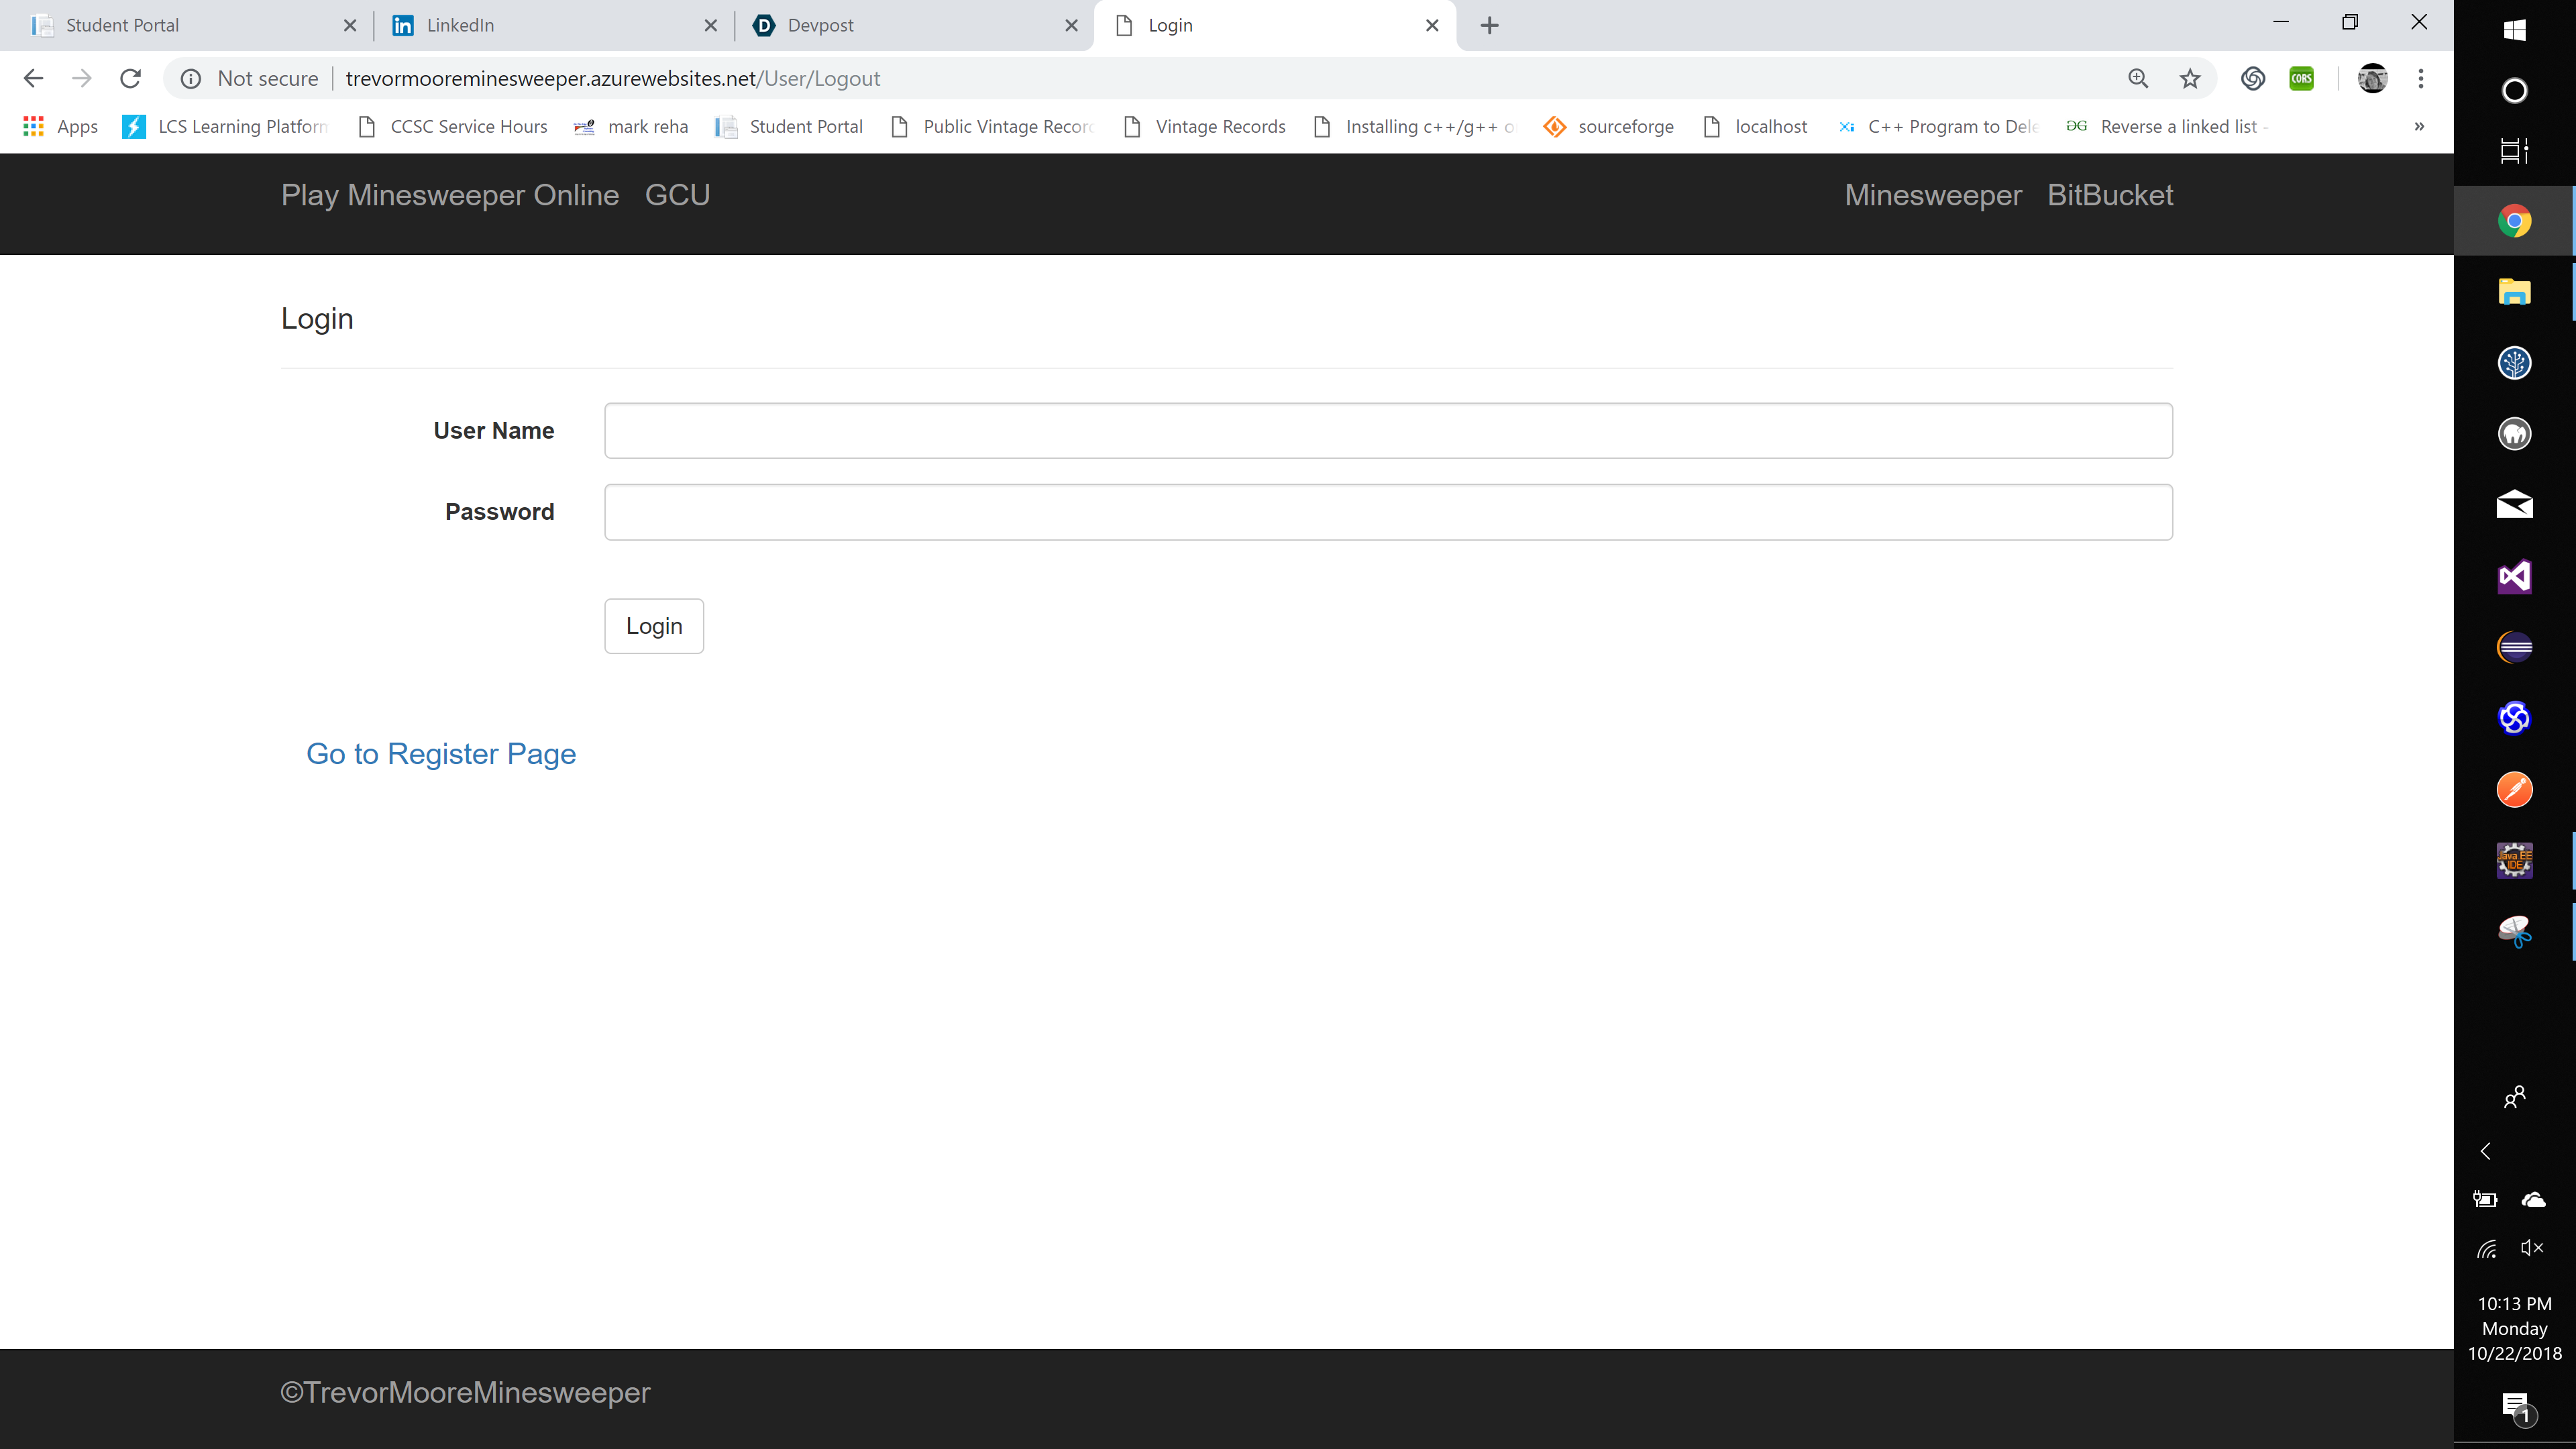Viewport: 2576px width, 1449px height.
Task: Click the green CORS extension icon
Action: click(2302, 78)
